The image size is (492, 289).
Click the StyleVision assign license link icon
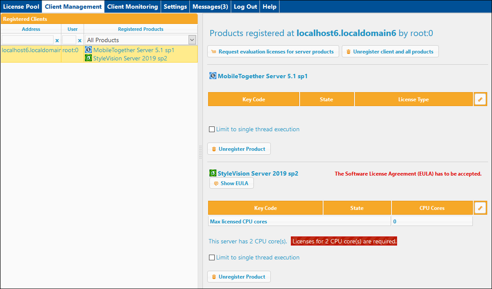[x=480, y=208]
